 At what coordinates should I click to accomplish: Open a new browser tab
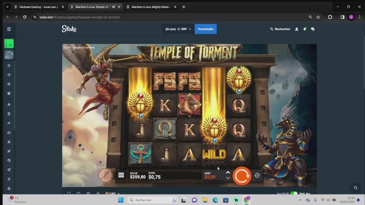184,7
